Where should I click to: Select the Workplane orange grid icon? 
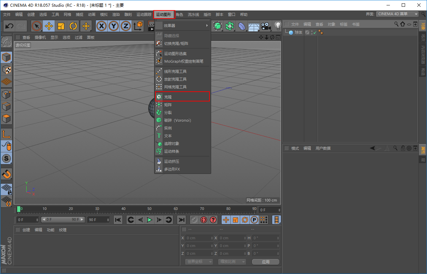[x=6, y=82]
